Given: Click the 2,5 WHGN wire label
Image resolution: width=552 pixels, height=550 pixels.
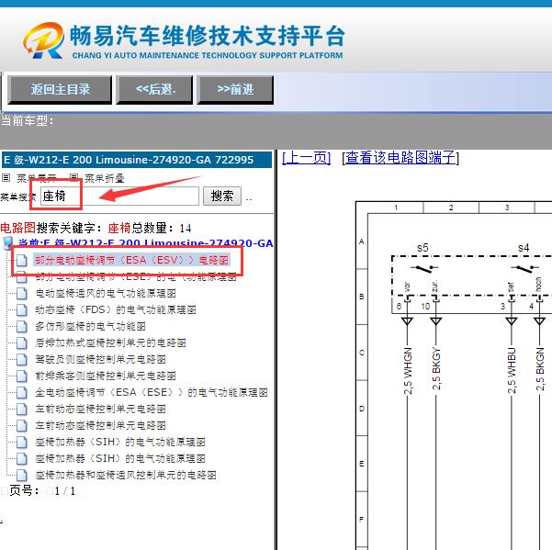Looking at the screenshot, I should pyautogui.click(x=408, y=371).
